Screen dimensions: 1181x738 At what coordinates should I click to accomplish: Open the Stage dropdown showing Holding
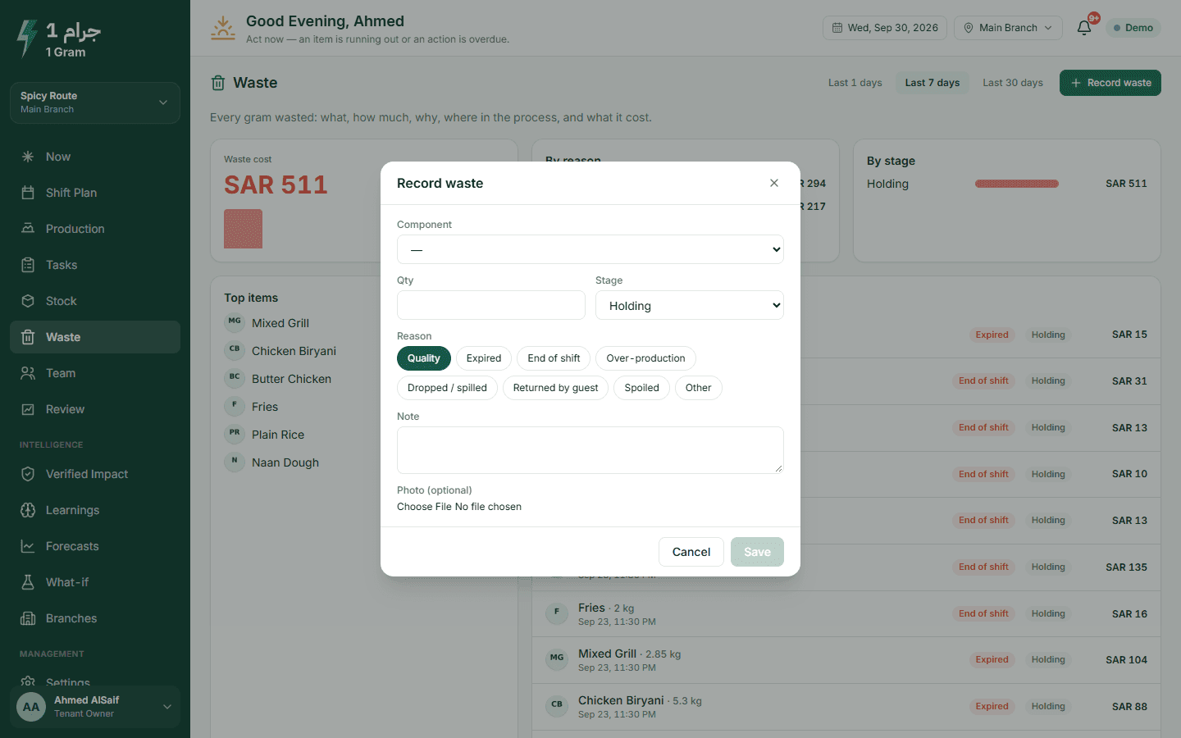coord(690,305)
